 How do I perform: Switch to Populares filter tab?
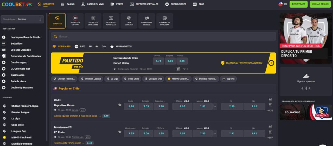[x=61, y=46]
